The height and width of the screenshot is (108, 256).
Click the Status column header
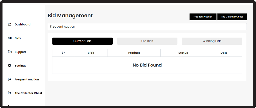183,53
